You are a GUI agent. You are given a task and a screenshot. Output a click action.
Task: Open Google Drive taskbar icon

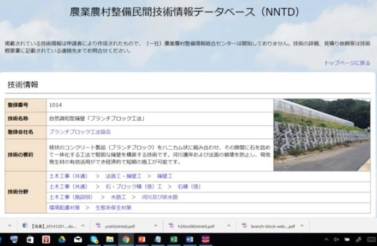point(62,239)
